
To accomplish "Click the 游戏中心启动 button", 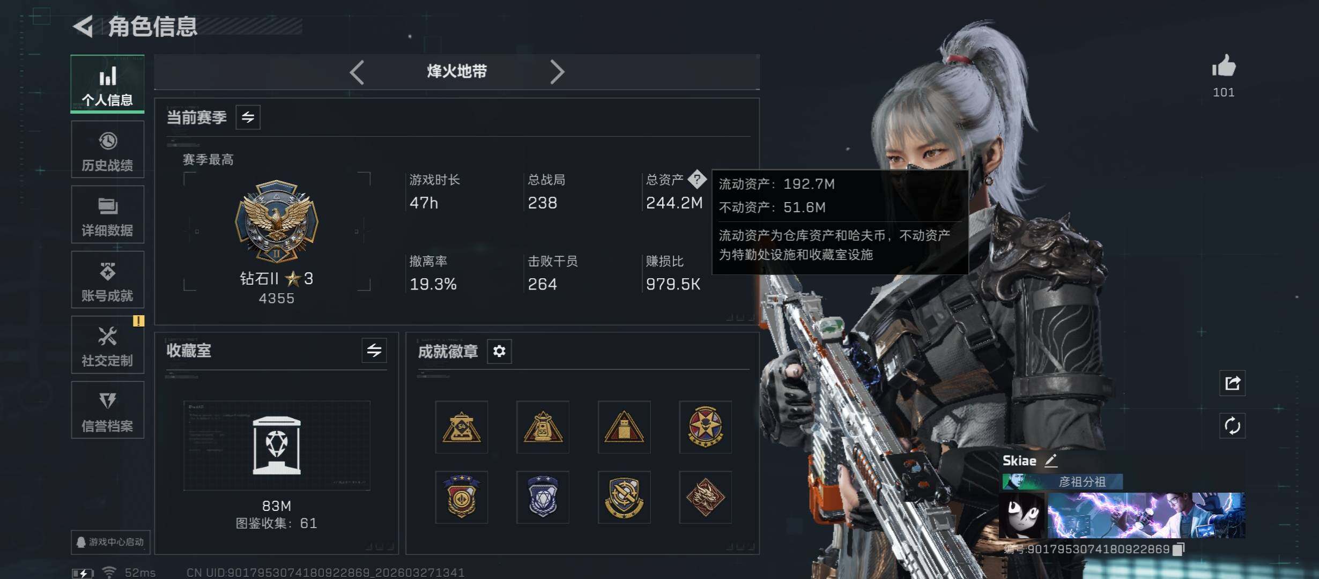I will click(x=110, y=542).
